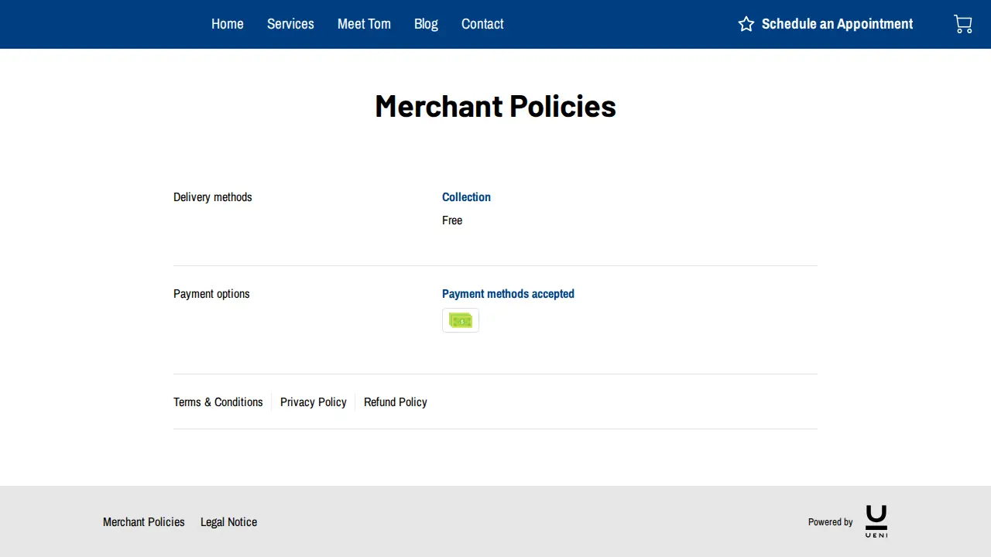The image size is (991, 557).
Task: Open the Services menu item
Action: [x=290, y=24]
